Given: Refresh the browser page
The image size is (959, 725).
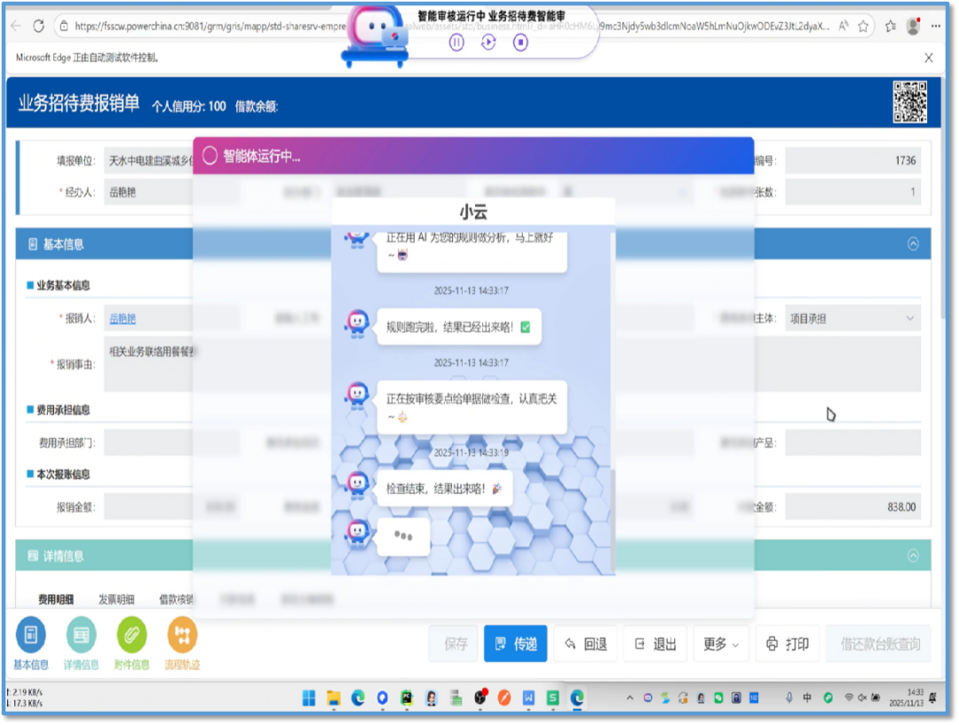Looking at the screenshot, I should point(38,26).
